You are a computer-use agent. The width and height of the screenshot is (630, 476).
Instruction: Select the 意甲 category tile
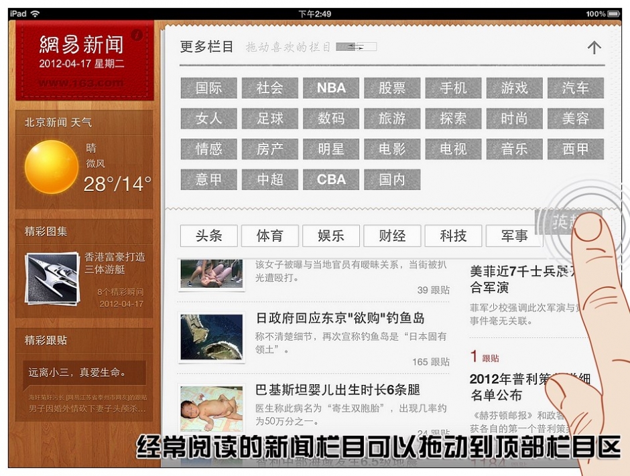209,179
